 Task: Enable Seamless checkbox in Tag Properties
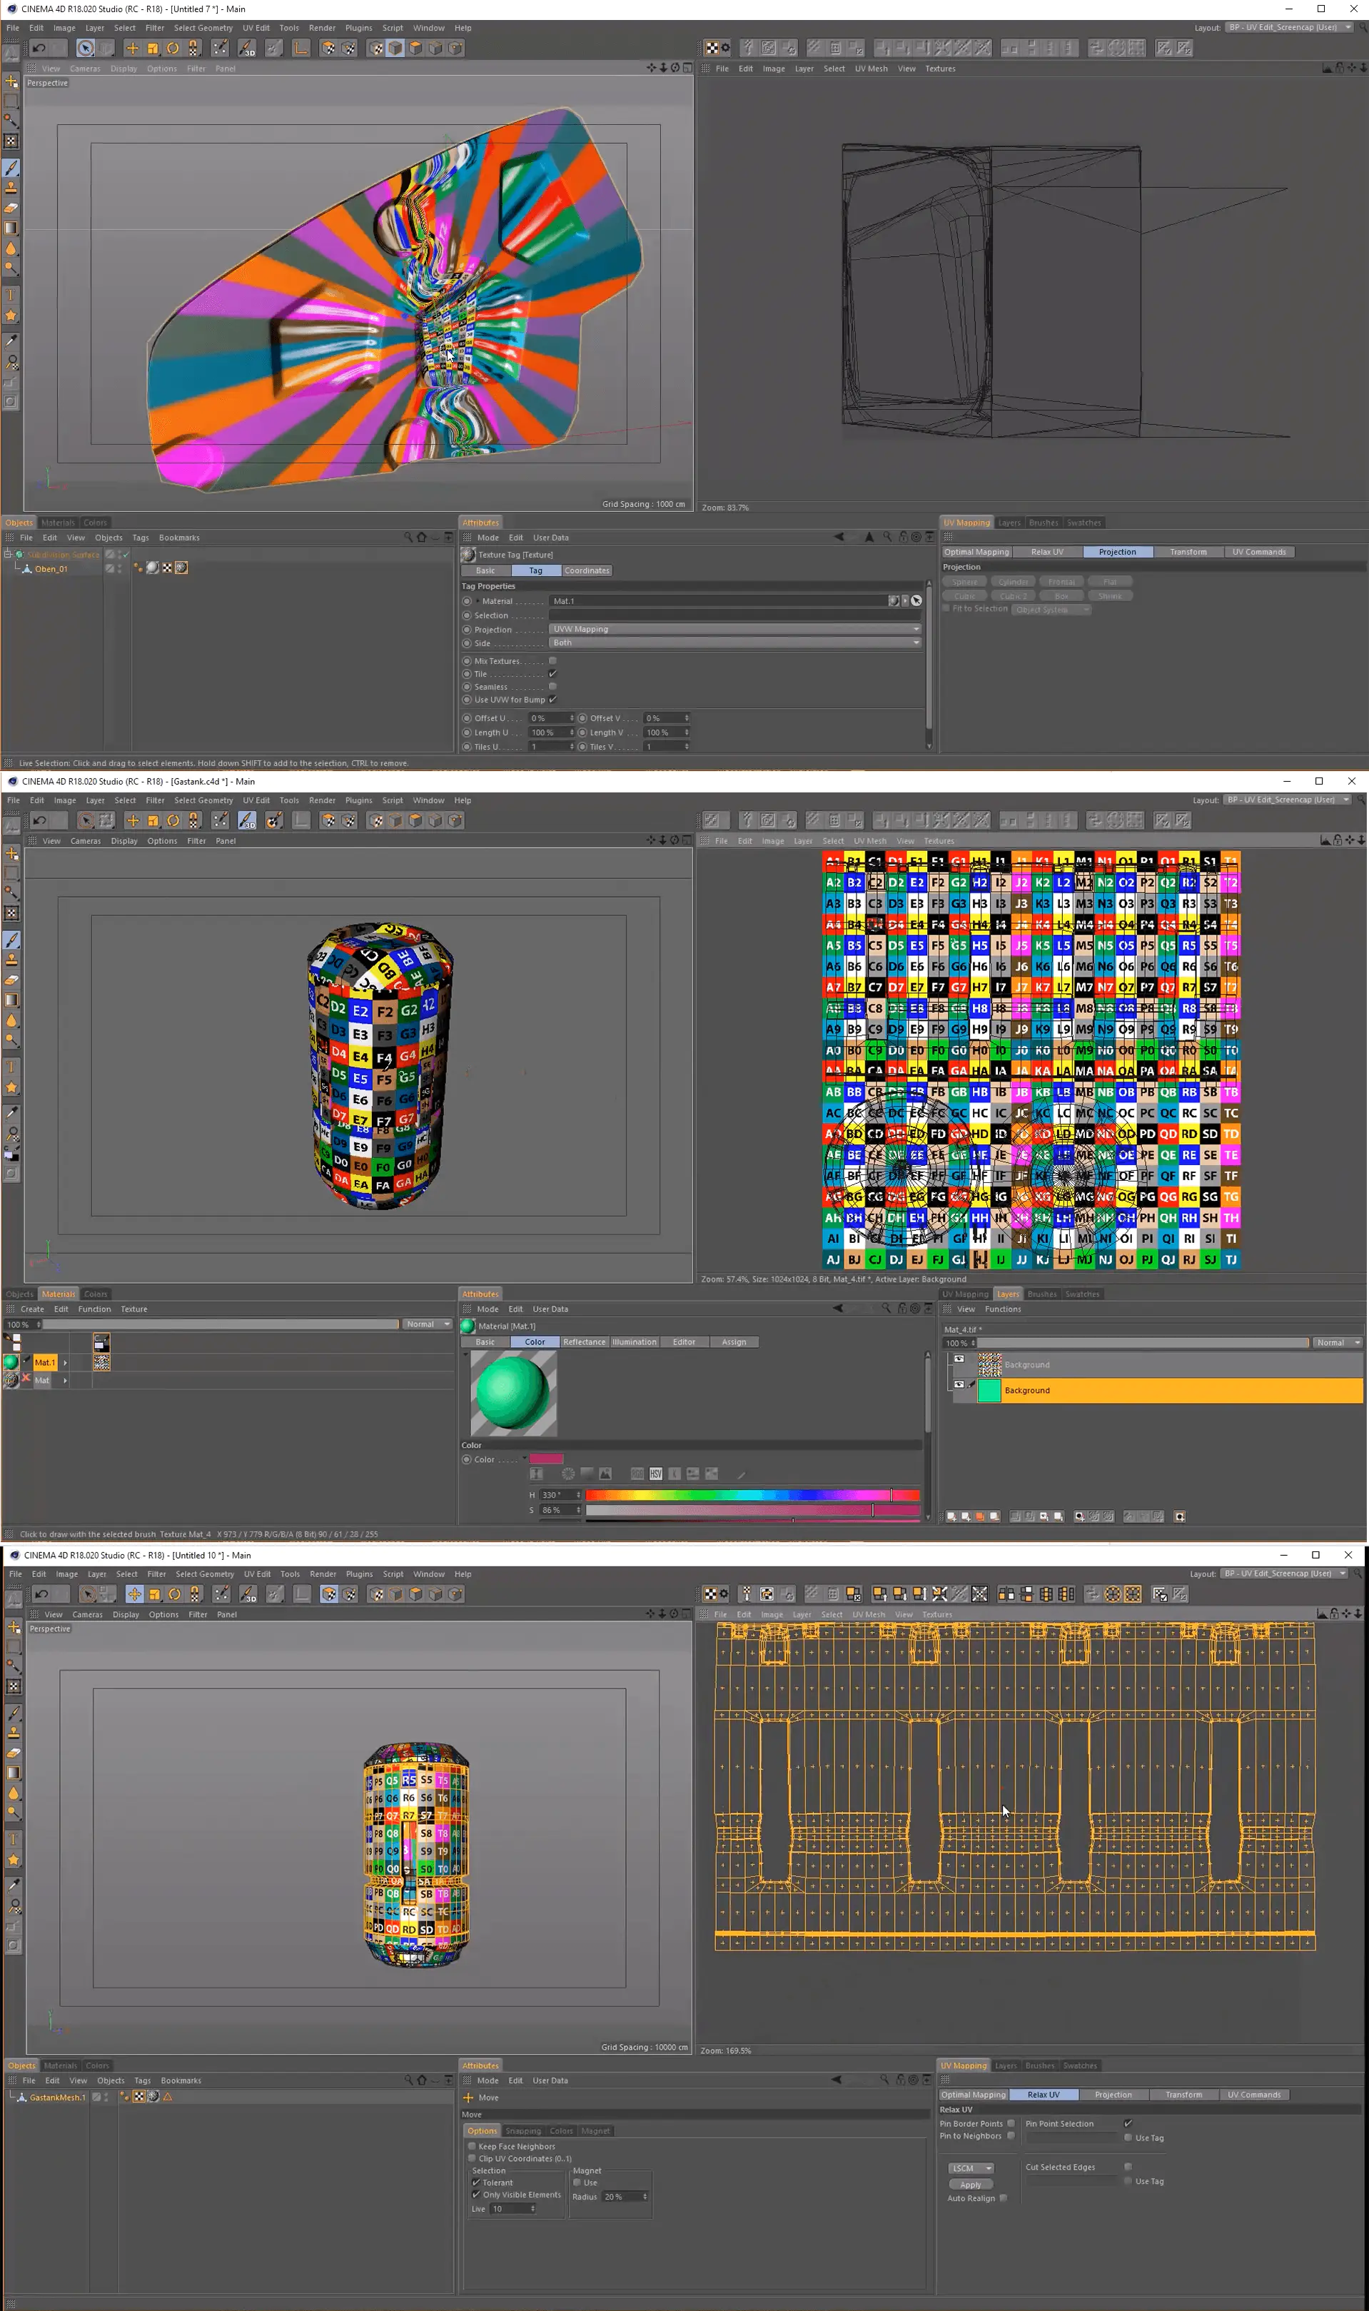click(x=552, y=686)
